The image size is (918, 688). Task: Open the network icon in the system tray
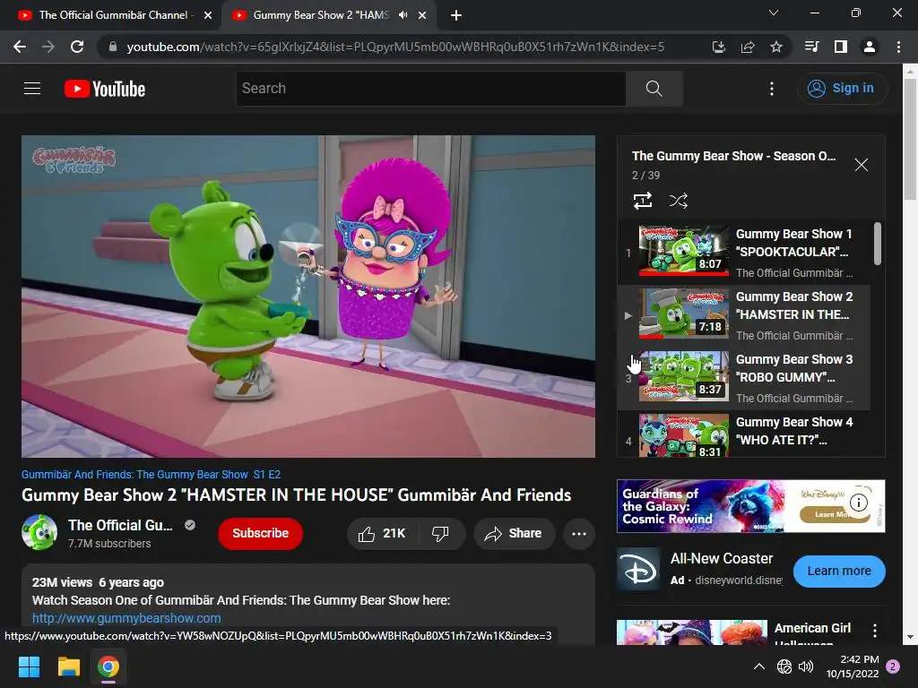(784, 666)
